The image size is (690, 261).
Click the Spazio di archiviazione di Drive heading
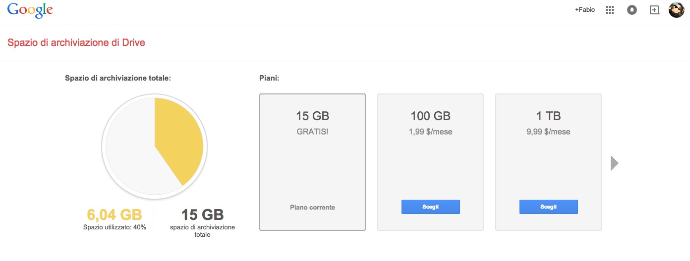(x=76, y=43)
